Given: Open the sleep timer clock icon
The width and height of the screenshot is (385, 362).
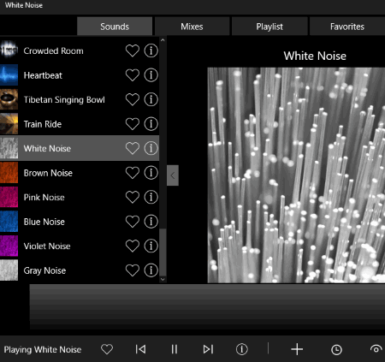Looking at the screenshot, I should 336,349.
